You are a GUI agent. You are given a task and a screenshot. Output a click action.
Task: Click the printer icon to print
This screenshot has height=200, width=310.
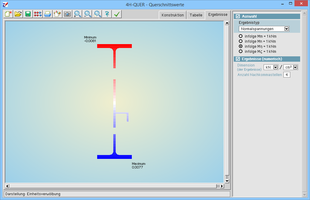click(x=48, y=14)
